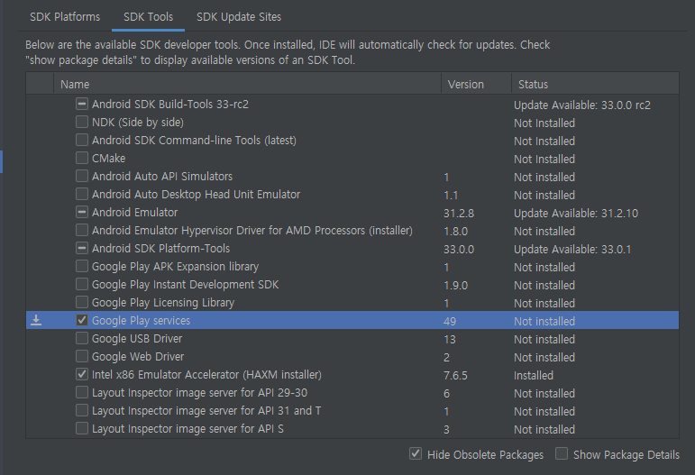Click 'Update Available: 33.0.1' status text
Image resolution: width=695 pixels, height=475 pixels.
(572, 249)
